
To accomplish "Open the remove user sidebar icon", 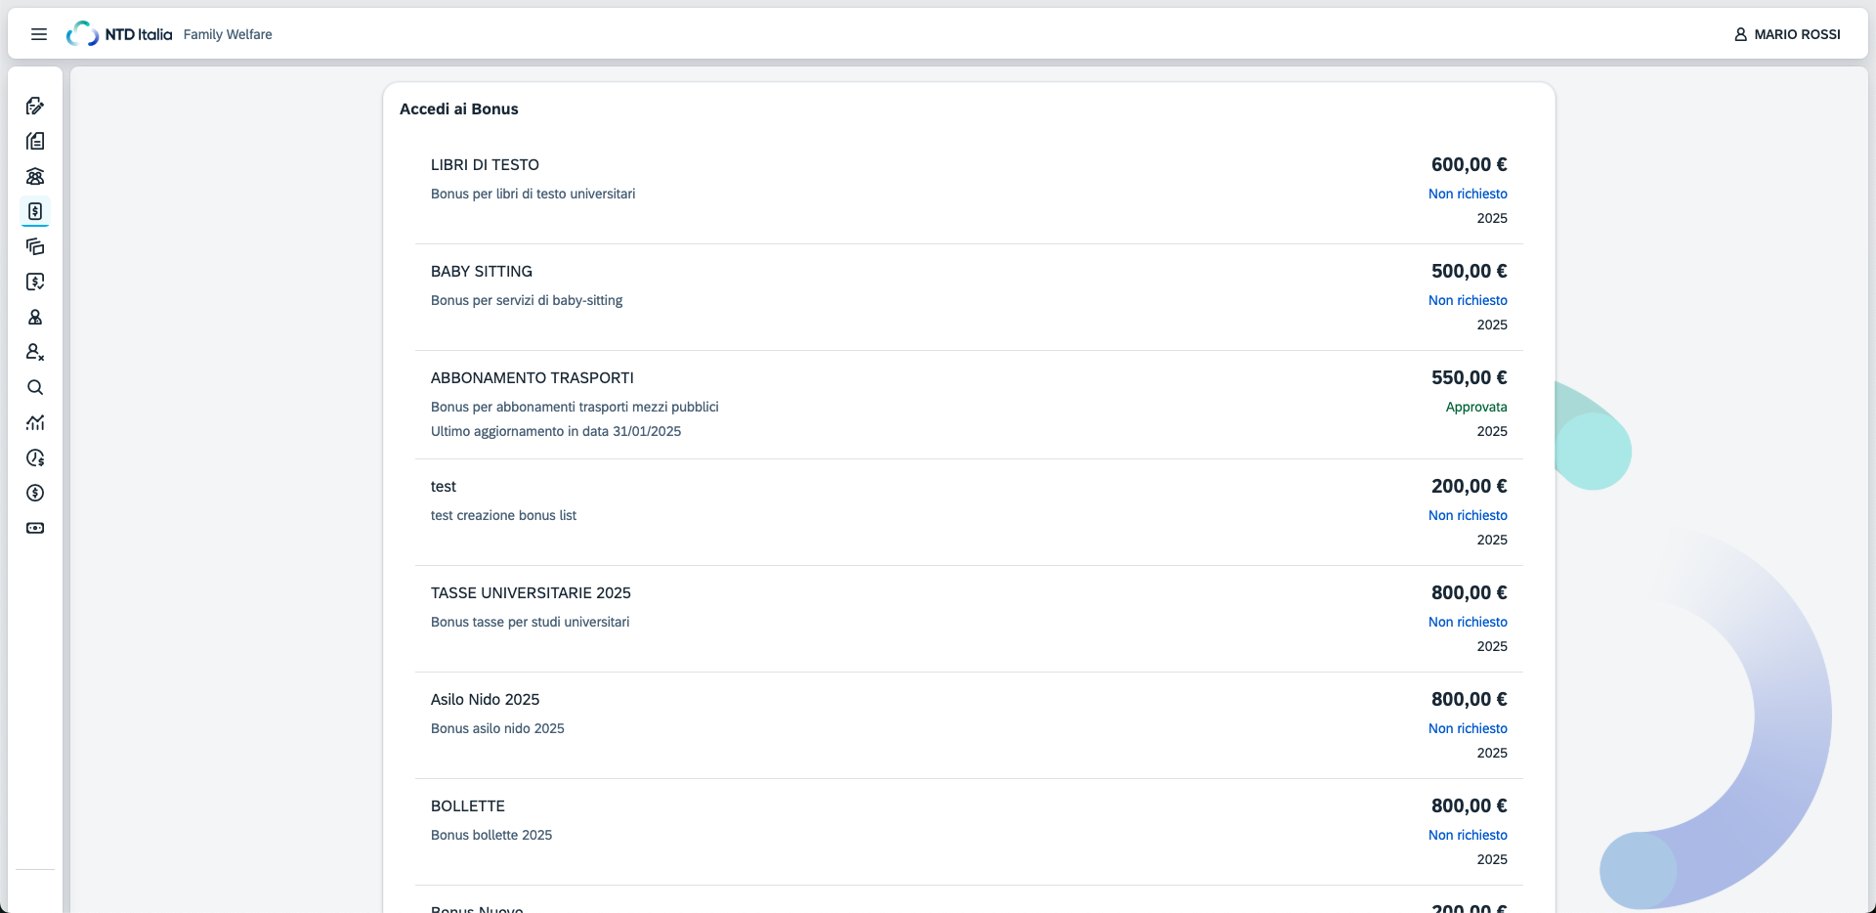I will coord(35,352).
